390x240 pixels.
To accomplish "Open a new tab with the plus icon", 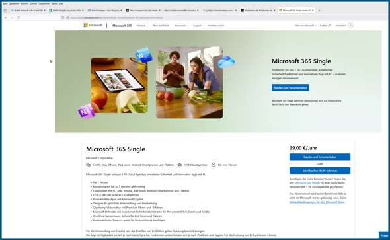I will tap(319, 10).
